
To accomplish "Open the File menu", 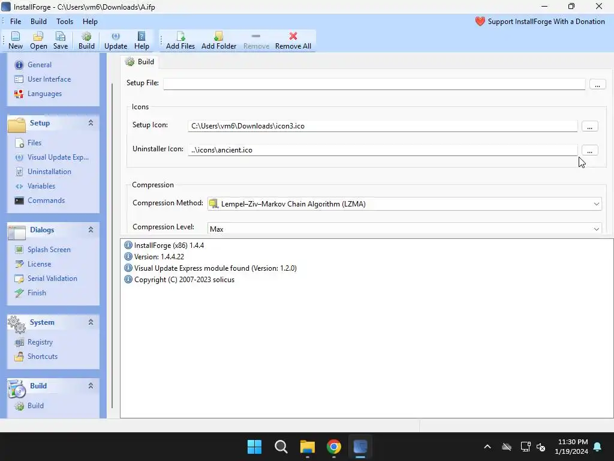I will pyautogui.click(x=16, y=22).
